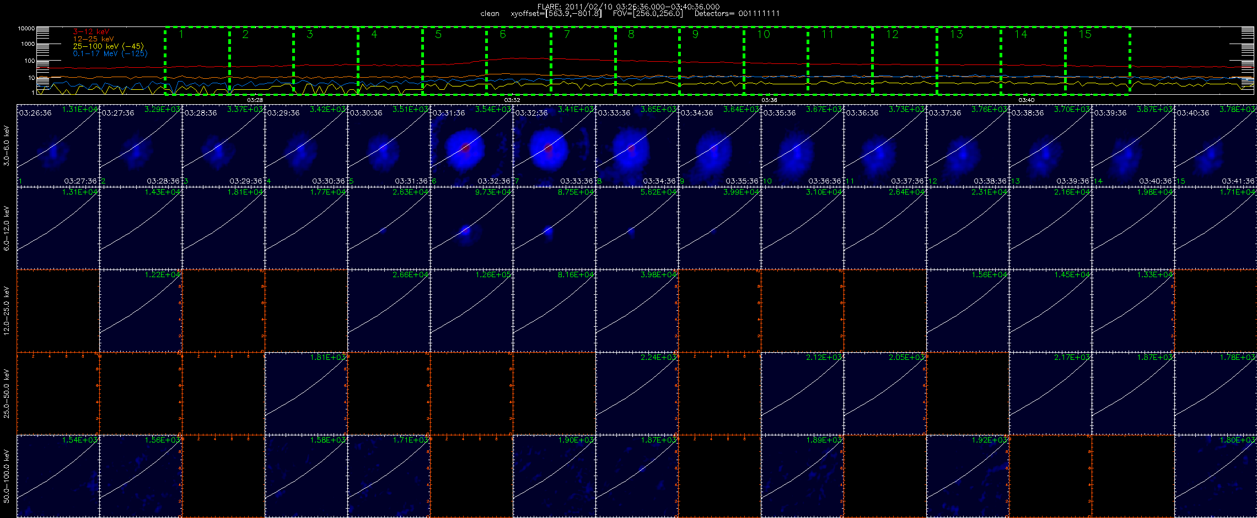The image size is (1257, 518).
Task: Click the "50.0-100.0 keV" row label
Action: tap(7, 476)
